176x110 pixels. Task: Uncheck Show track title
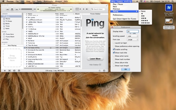pos(114,53)
